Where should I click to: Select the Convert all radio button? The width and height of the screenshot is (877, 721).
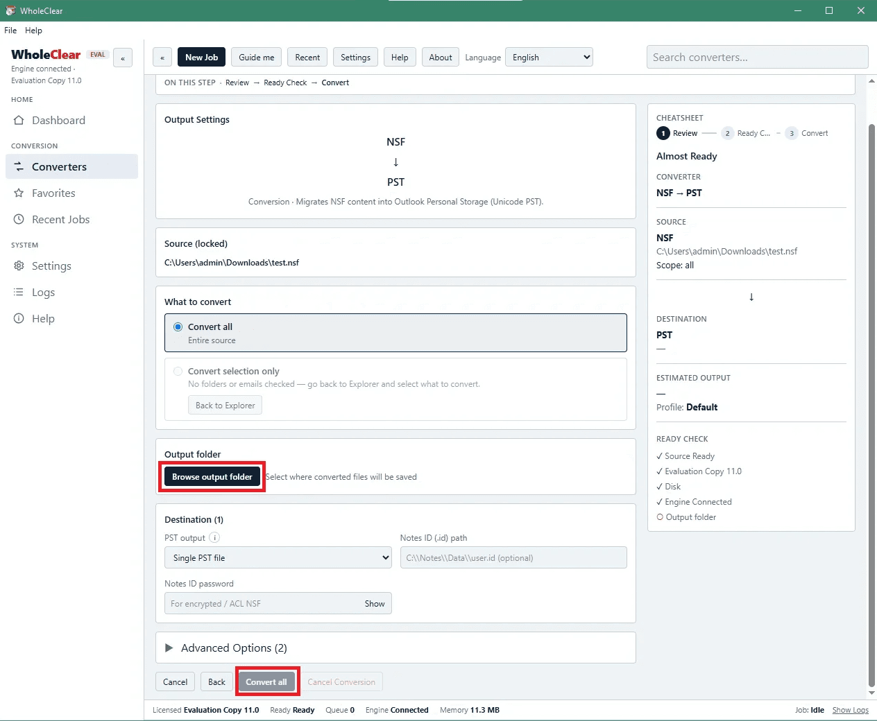(178, 327)
